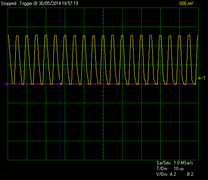Image resolution: width=208 pixels, height=180 pixels.
Task: Click the Sa/Sec label
Action: click(163, 163)
